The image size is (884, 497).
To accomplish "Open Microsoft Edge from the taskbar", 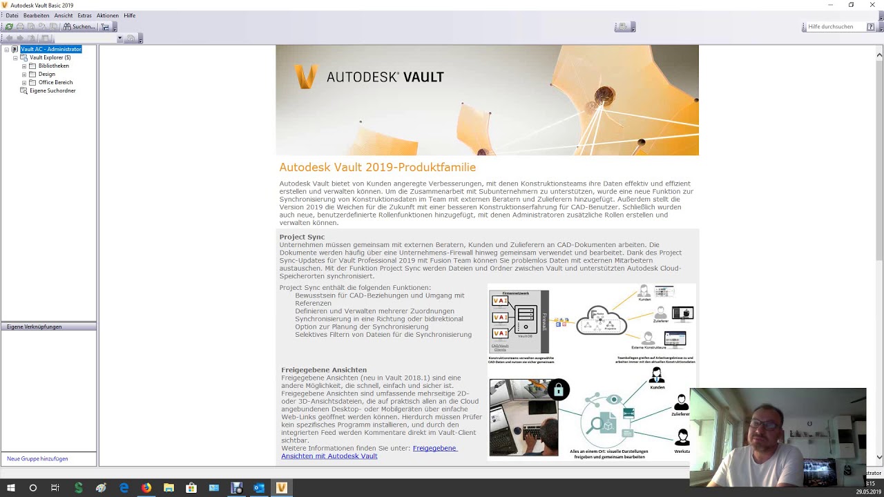I will coord(124,488).
